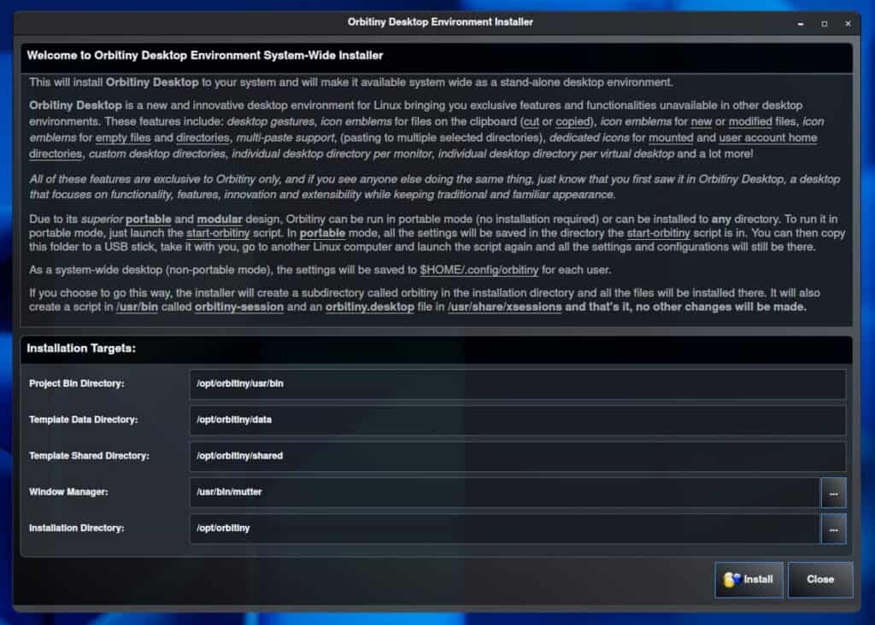The width and height of the screenshot is (875, 625).
Task: Click the underlined "cut" link
Action: [531, 122]
